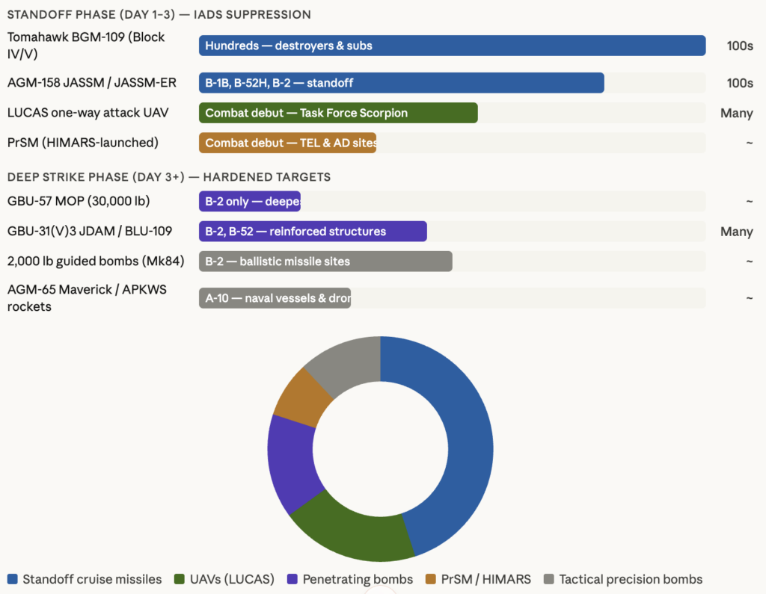The height and width of the screenshot is (594, 766).
Task: Click the purple Penetrating bombs legend swatch
Action: click(292, 579)
